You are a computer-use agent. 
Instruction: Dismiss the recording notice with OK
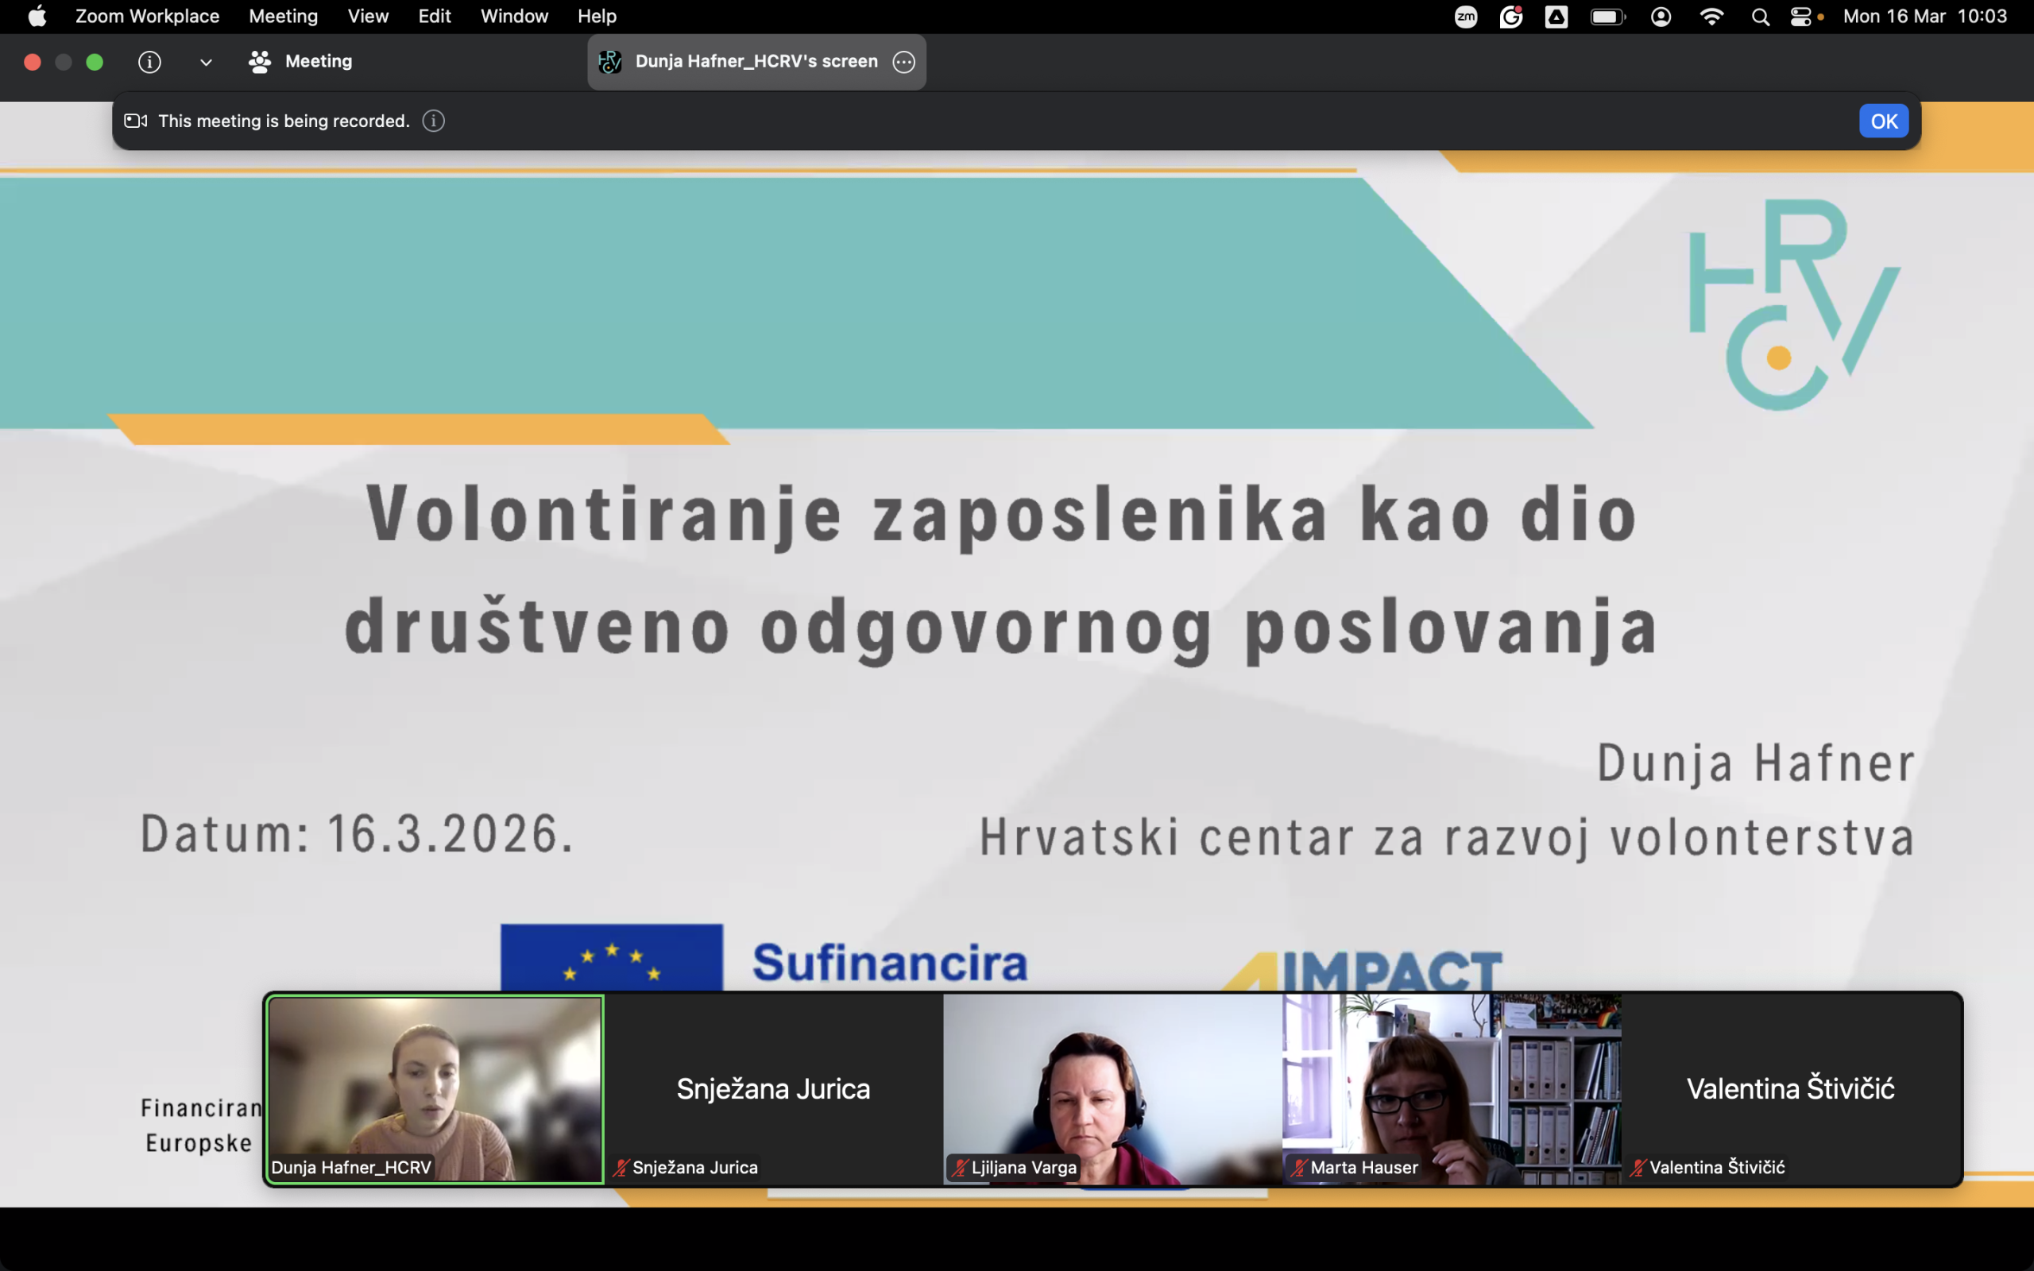(x=1883, y=120)
